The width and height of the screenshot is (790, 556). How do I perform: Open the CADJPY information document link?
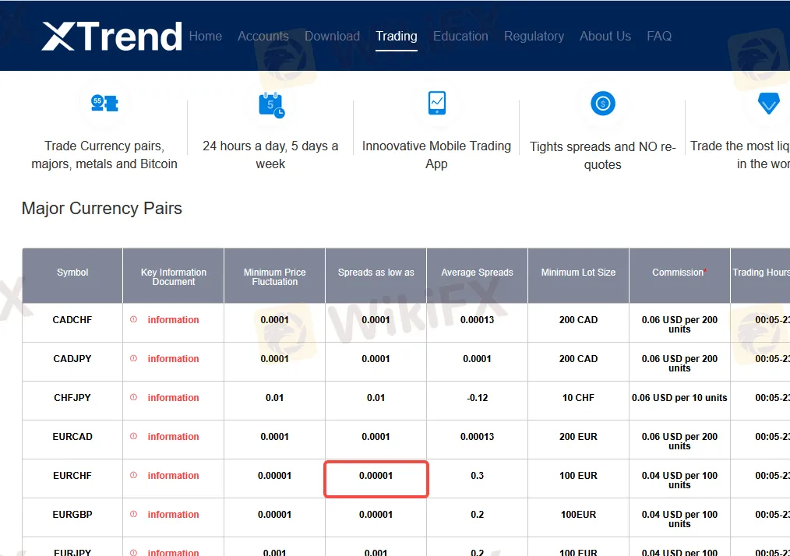[x=173, y=359]
